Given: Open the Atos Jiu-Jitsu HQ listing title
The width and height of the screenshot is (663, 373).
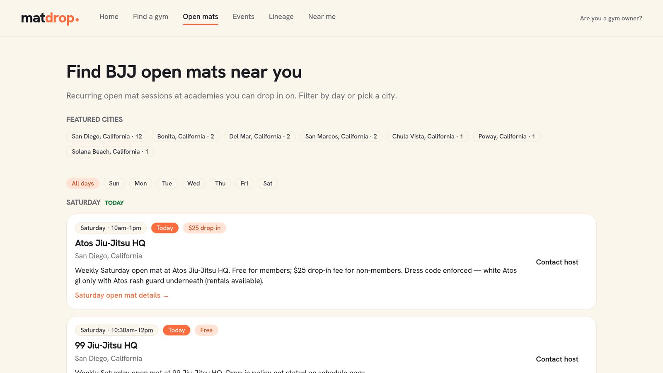Looking at the screenshot, I should 110,243.
